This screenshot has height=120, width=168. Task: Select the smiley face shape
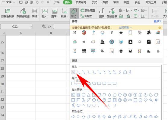(141, 100)
